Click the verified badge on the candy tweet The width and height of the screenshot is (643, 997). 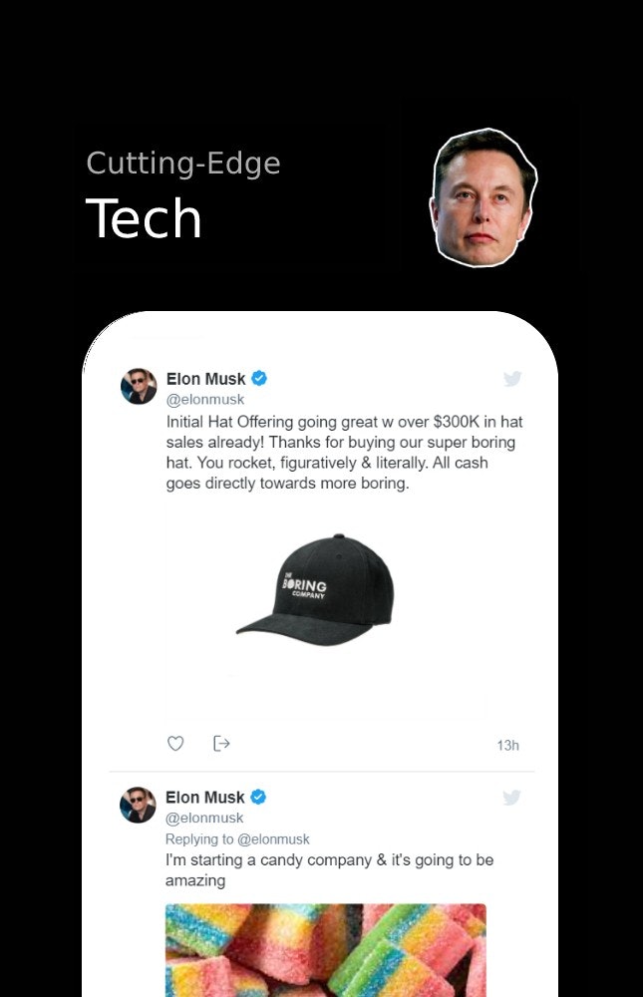click(257, 798)
